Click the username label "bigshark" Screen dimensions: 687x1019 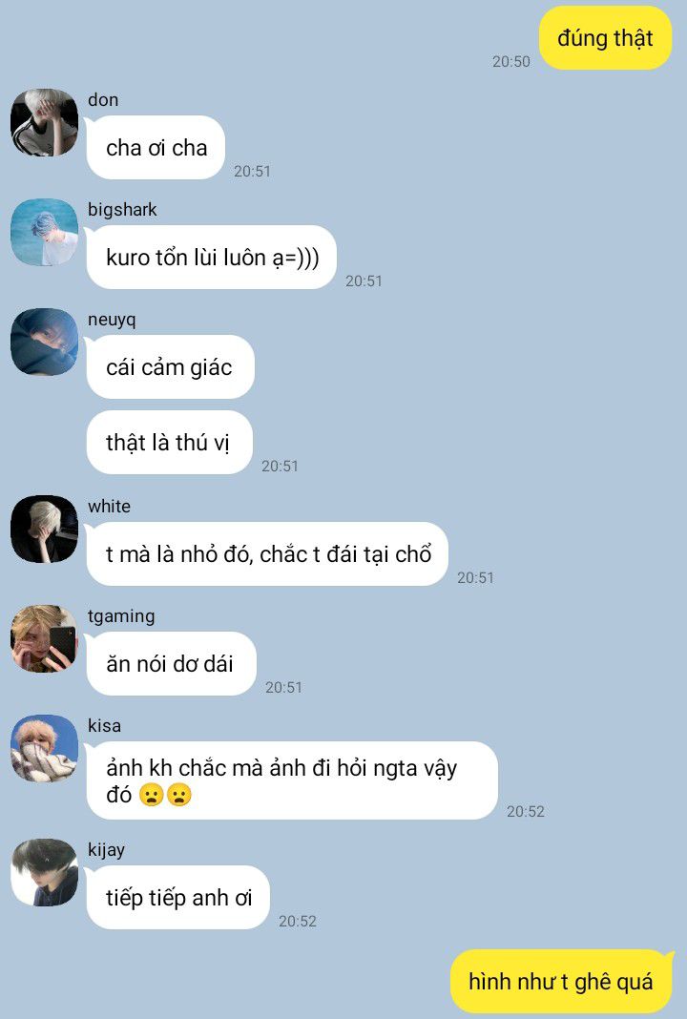[x=122, y=210]
